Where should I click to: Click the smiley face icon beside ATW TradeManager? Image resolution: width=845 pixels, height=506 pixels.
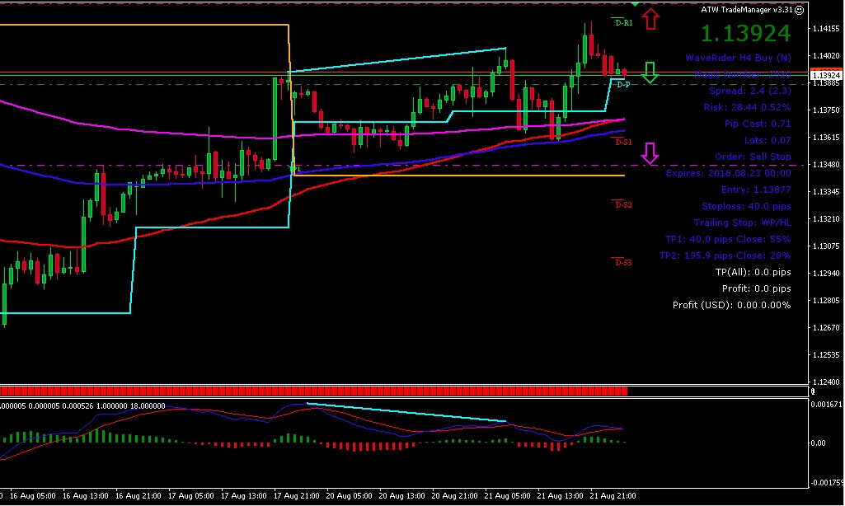[x=799, y=10]
